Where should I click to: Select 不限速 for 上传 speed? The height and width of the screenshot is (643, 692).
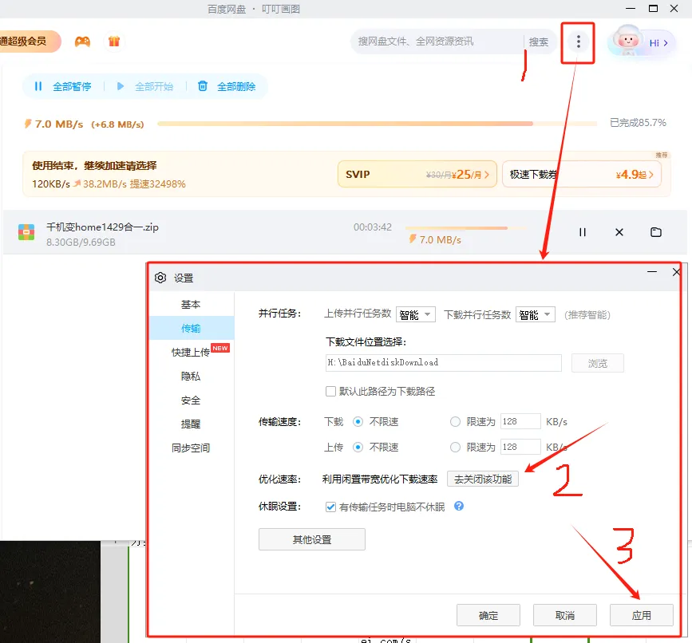[x=358, y=448]
